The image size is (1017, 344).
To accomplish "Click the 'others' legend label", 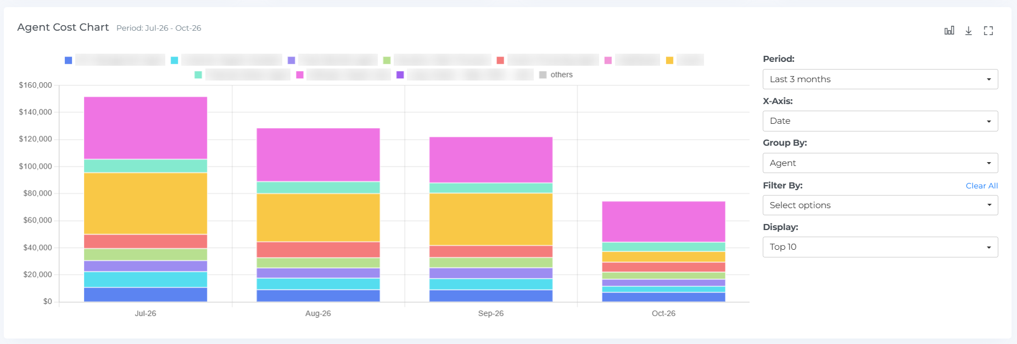I will click(561, 75).
